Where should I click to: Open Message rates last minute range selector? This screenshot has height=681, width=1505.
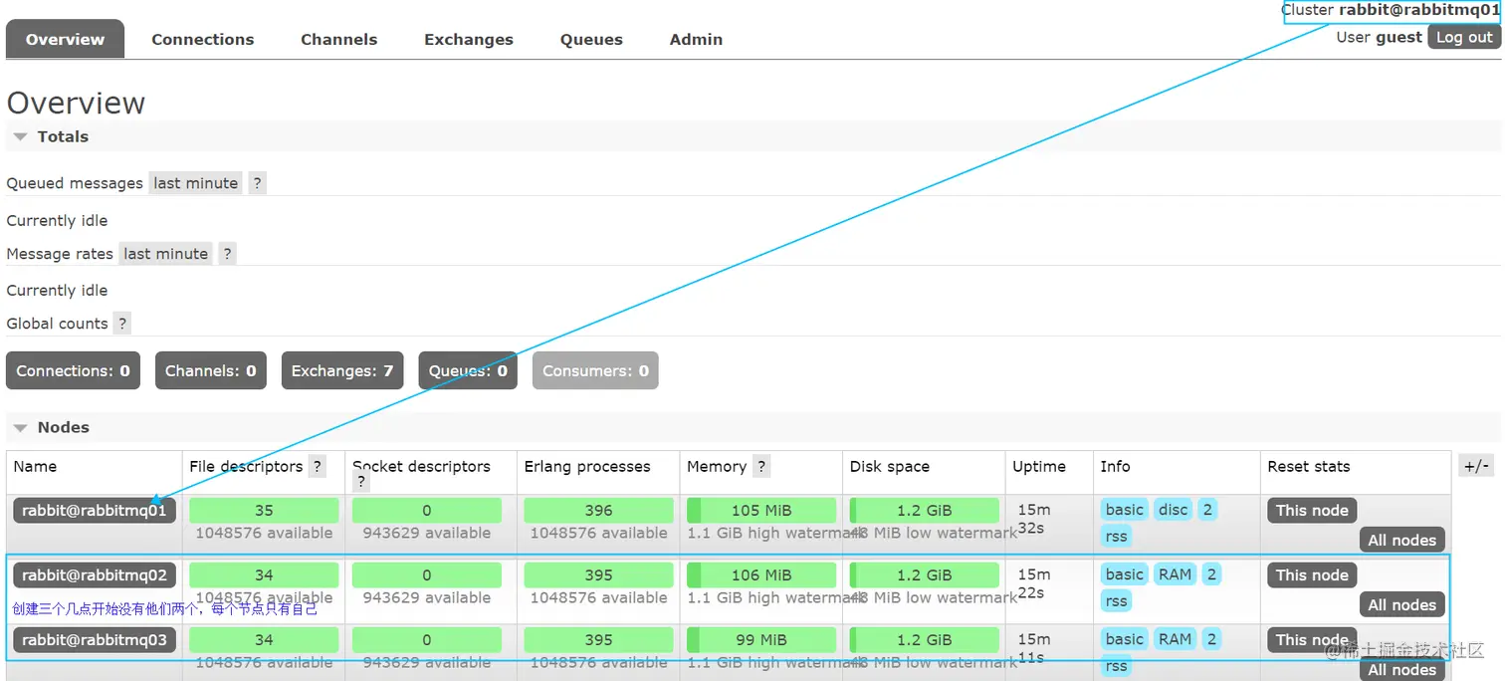tap(166, 254)
